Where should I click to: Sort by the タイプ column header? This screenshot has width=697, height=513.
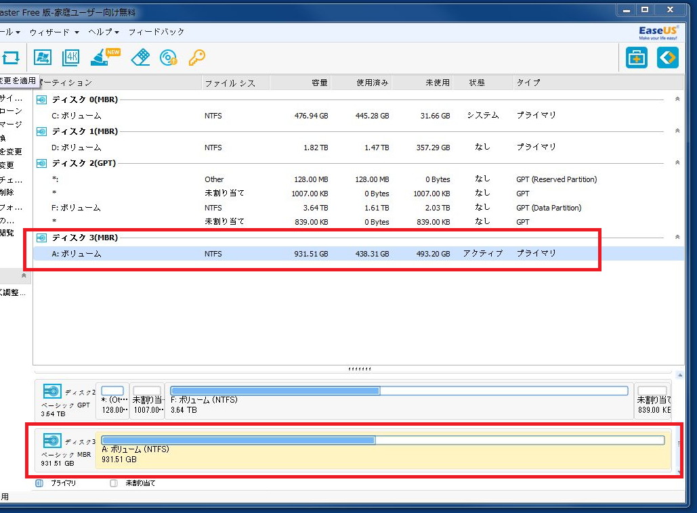[x=598, y=83]
